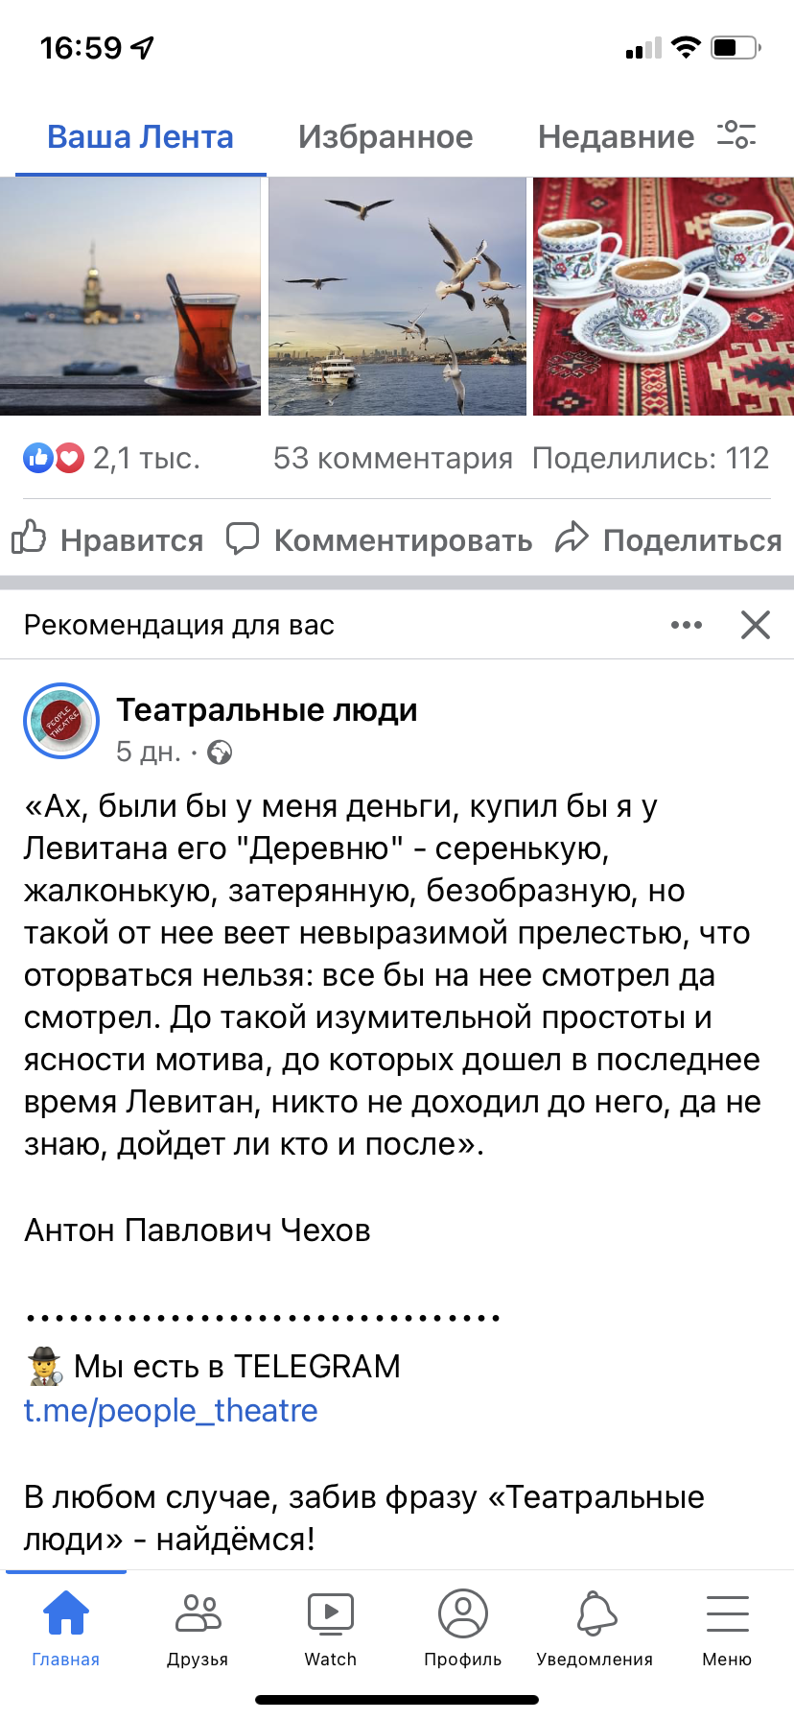Screen dimensions: 794x1720
Task: Like the post with Нравится
Action: (x=107, y=539)
